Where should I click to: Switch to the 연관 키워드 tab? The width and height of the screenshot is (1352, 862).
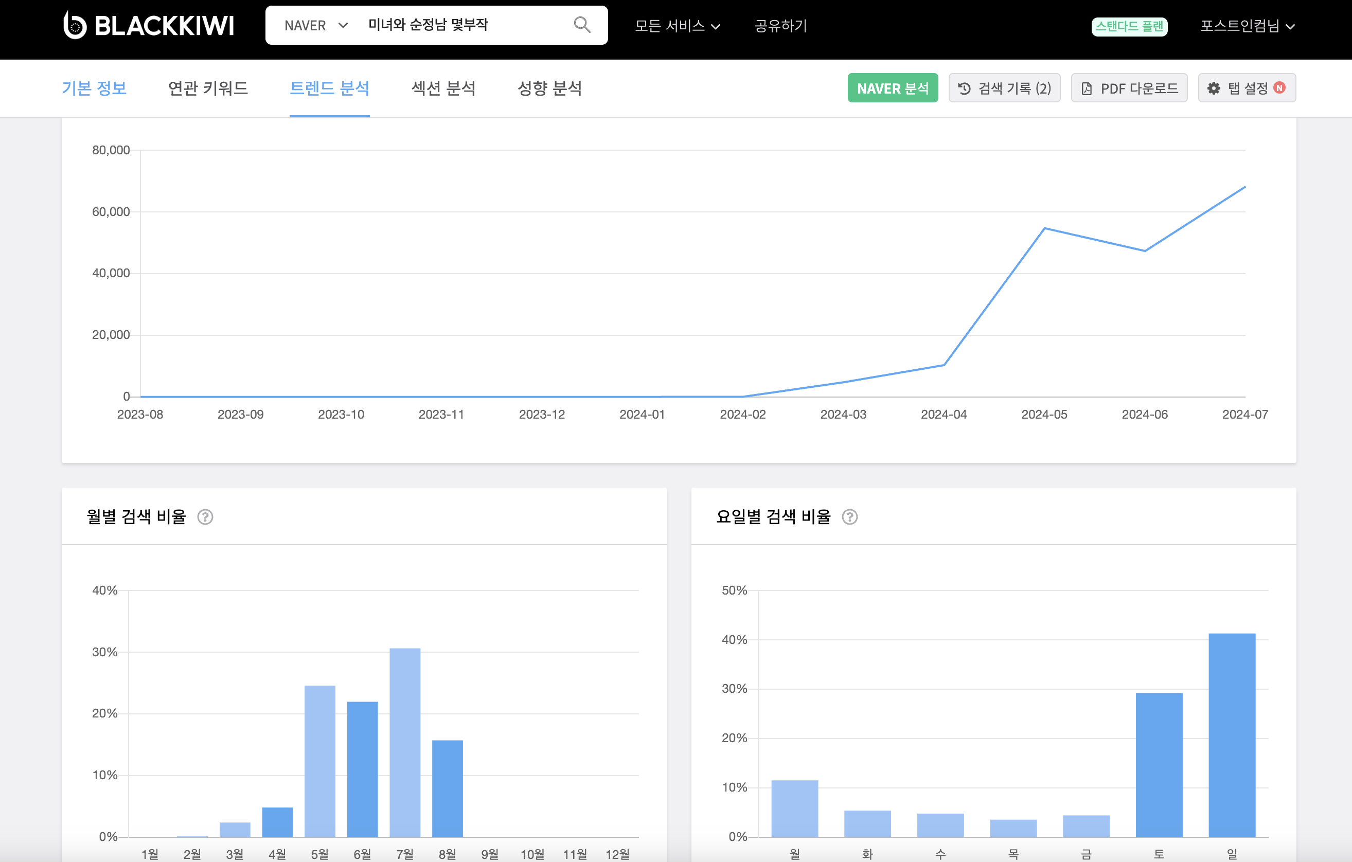click(208, 88)
